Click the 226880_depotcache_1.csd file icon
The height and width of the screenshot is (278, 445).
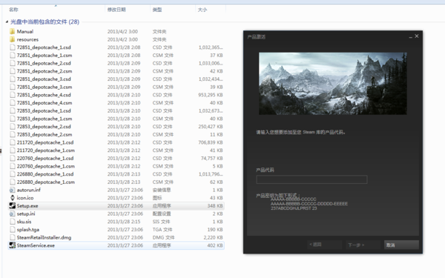pyautogui.click(x=12, y=174)
